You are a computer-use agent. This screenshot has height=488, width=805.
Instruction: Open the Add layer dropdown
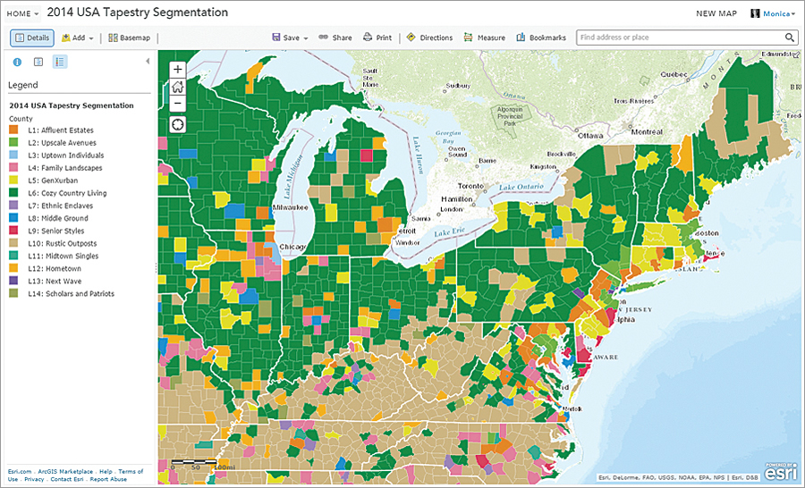click(78, 38)
